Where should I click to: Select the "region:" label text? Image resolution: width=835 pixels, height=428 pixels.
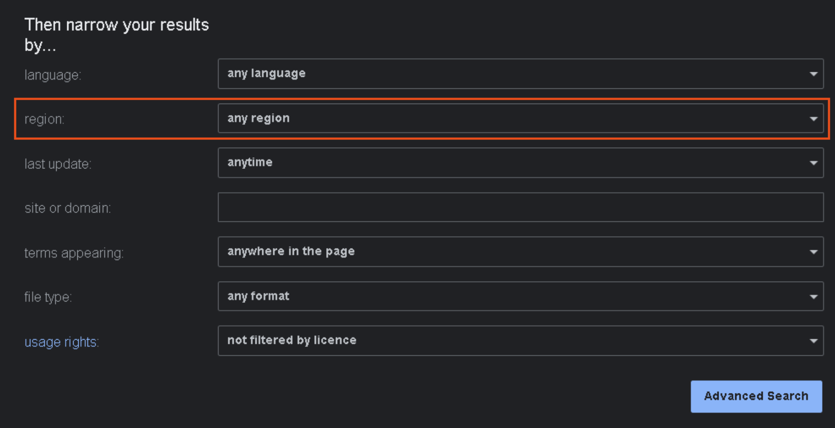45,119
